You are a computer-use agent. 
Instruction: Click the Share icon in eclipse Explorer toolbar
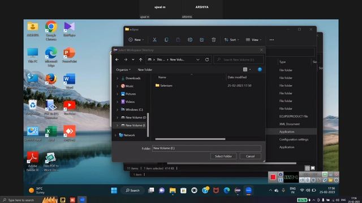click(202, 40)
